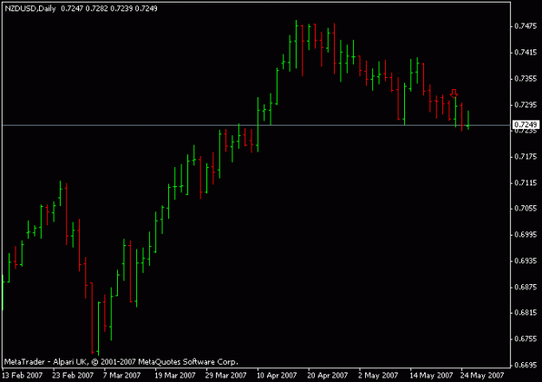Click the 7 Mar 2007 date label
542x382 pixels.
pos(121,375)
